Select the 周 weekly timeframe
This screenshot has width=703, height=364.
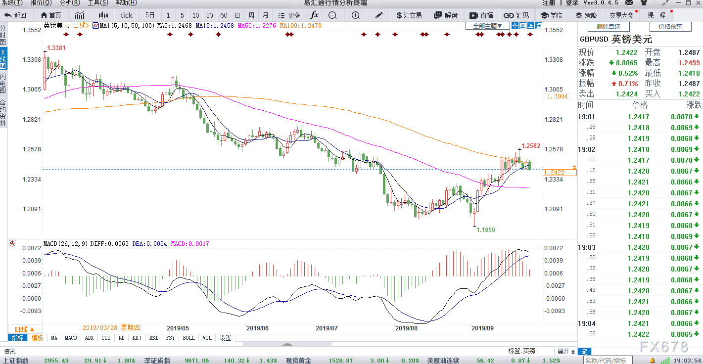(x=251, y=15)
